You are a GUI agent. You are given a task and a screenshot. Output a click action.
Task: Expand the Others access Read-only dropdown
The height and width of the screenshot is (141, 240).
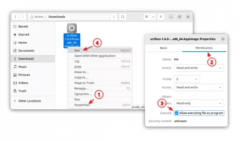[x=199, y=103]
